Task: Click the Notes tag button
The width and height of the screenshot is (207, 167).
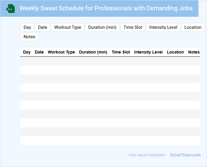Action: [x=29, y=37]
